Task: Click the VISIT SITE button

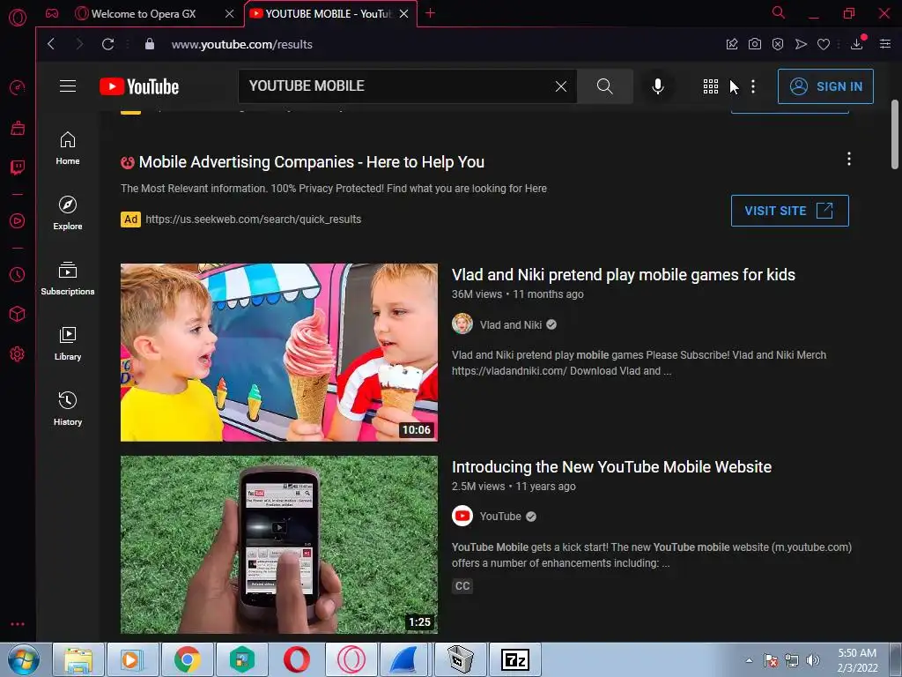Action: click(x=790, y=211)
